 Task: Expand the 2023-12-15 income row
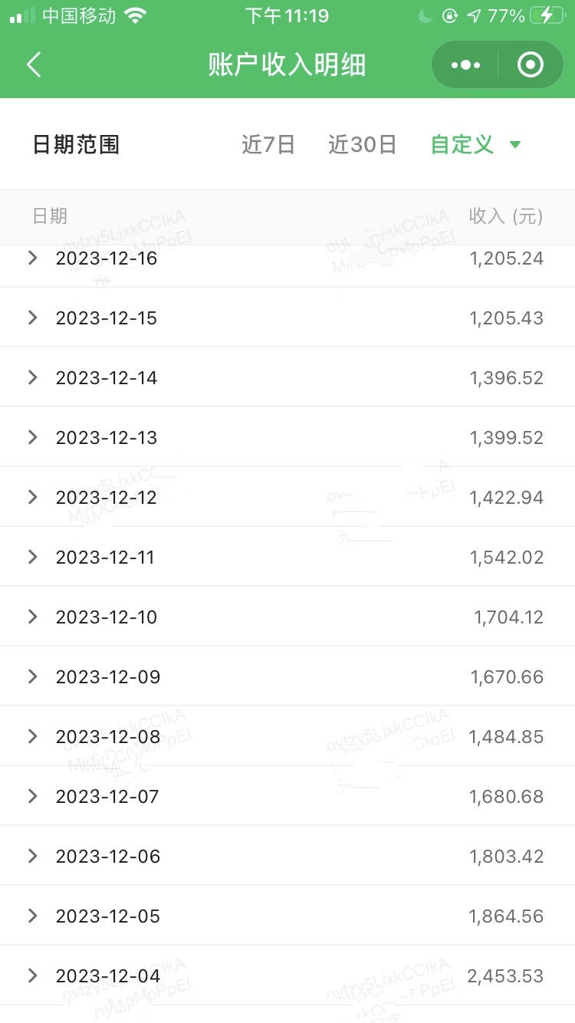pyautogui.click(x=32, y=317)
